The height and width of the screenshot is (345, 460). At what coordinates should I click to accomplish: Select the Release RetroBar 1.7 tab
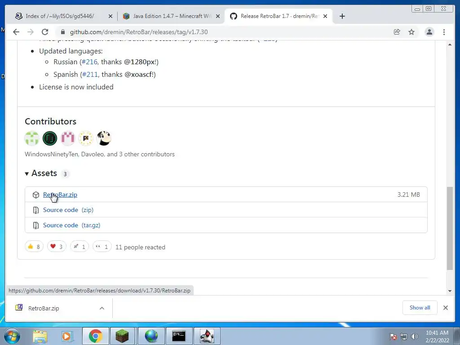[x=279, y=16]
